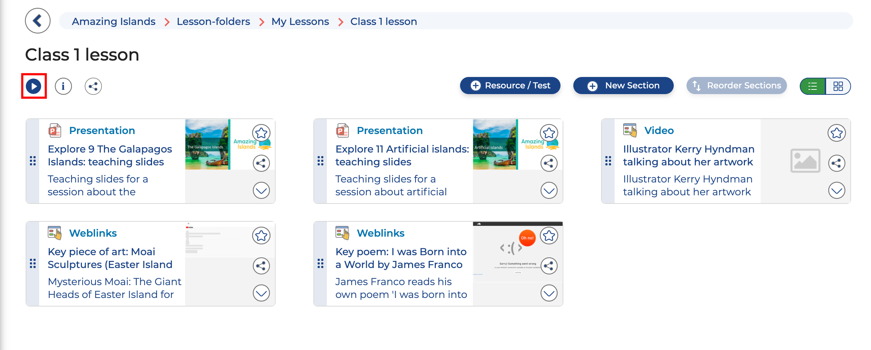Viewport: 871px width, 350px height.
Task: Click the back arrow button
Action: pyautogui.click(x=37, y=21)
